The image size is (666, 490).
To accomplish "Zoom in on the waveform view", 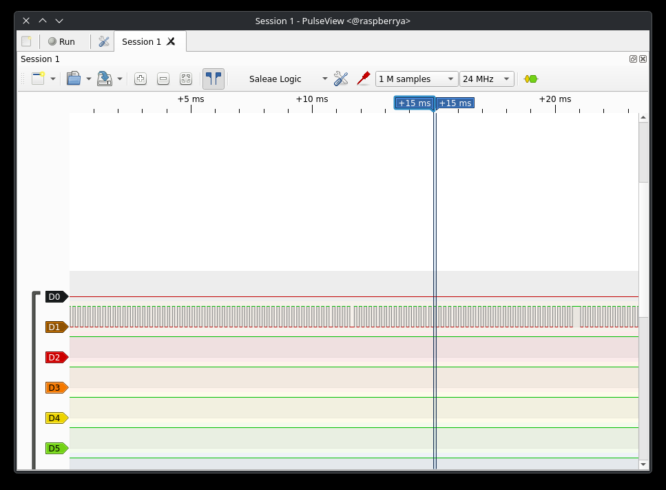I will point(141,79).
